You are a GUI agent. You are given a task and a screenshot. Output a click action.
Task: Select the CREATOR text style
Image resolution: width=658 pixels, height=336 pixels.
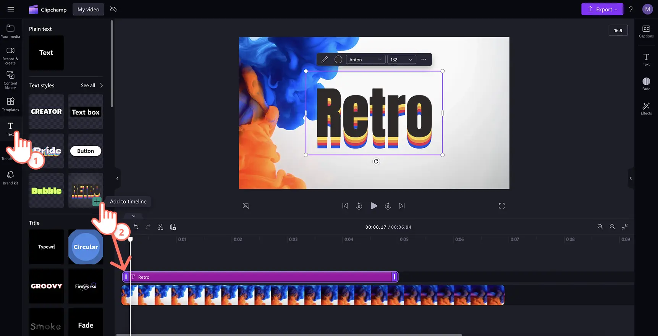pos(46,111)
